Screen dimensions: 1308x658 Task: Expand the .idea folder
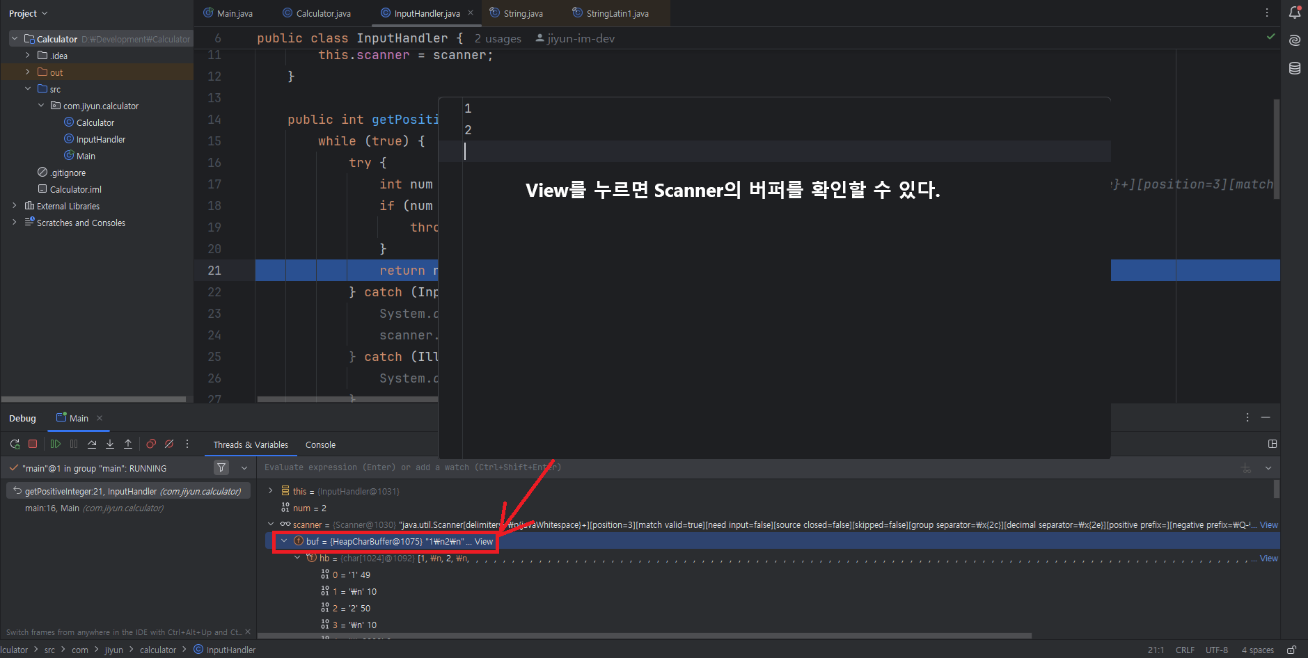coord(27,55)
